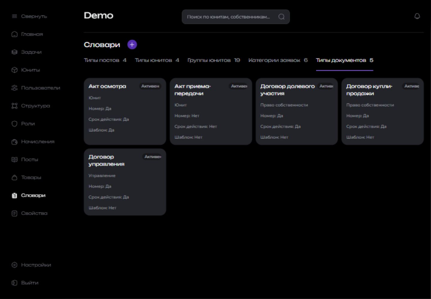Open the Договор купли-продажи card
This screenshot has width=431, height=299.
tap(383, 112)
